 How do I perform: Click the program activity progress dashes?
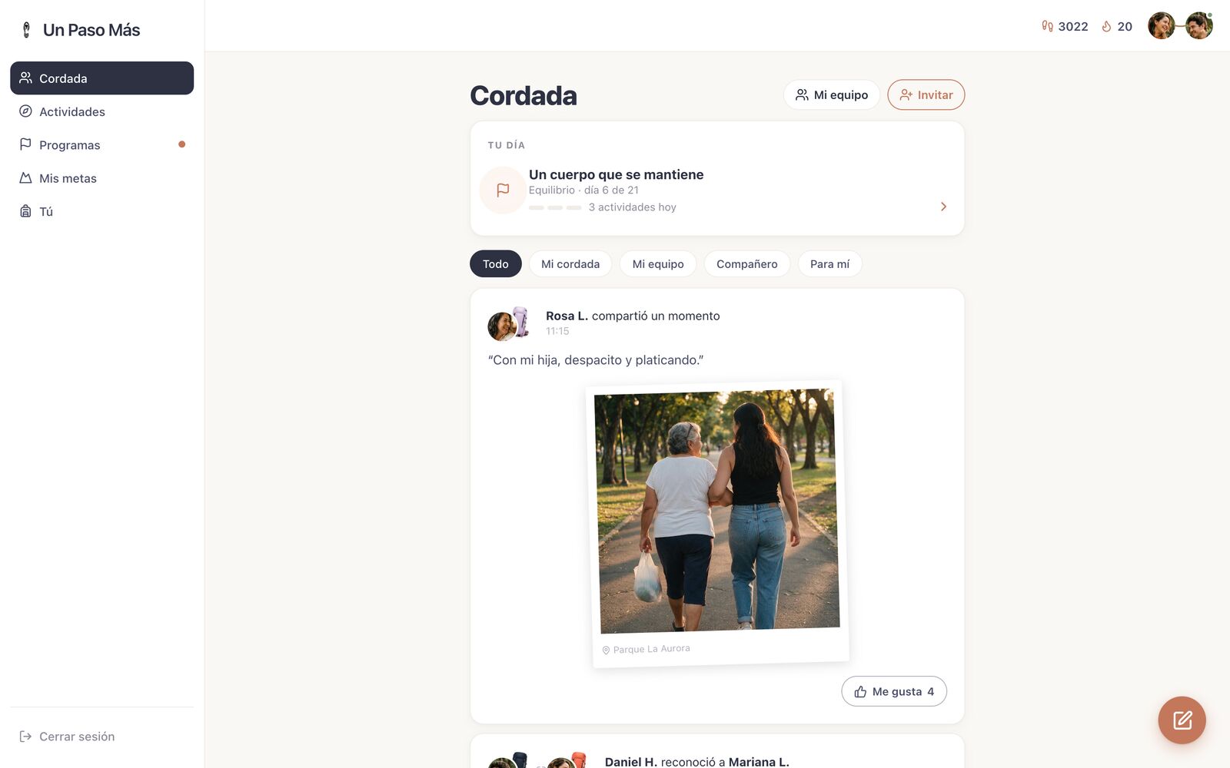coord(555,207)
